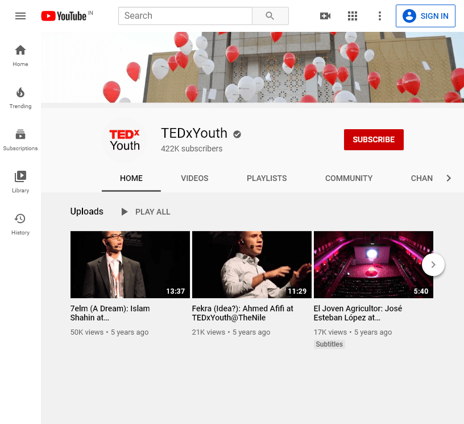Expand more channel tabs with chevron
This screenshot has height=424, width=464.
(449, 178)
